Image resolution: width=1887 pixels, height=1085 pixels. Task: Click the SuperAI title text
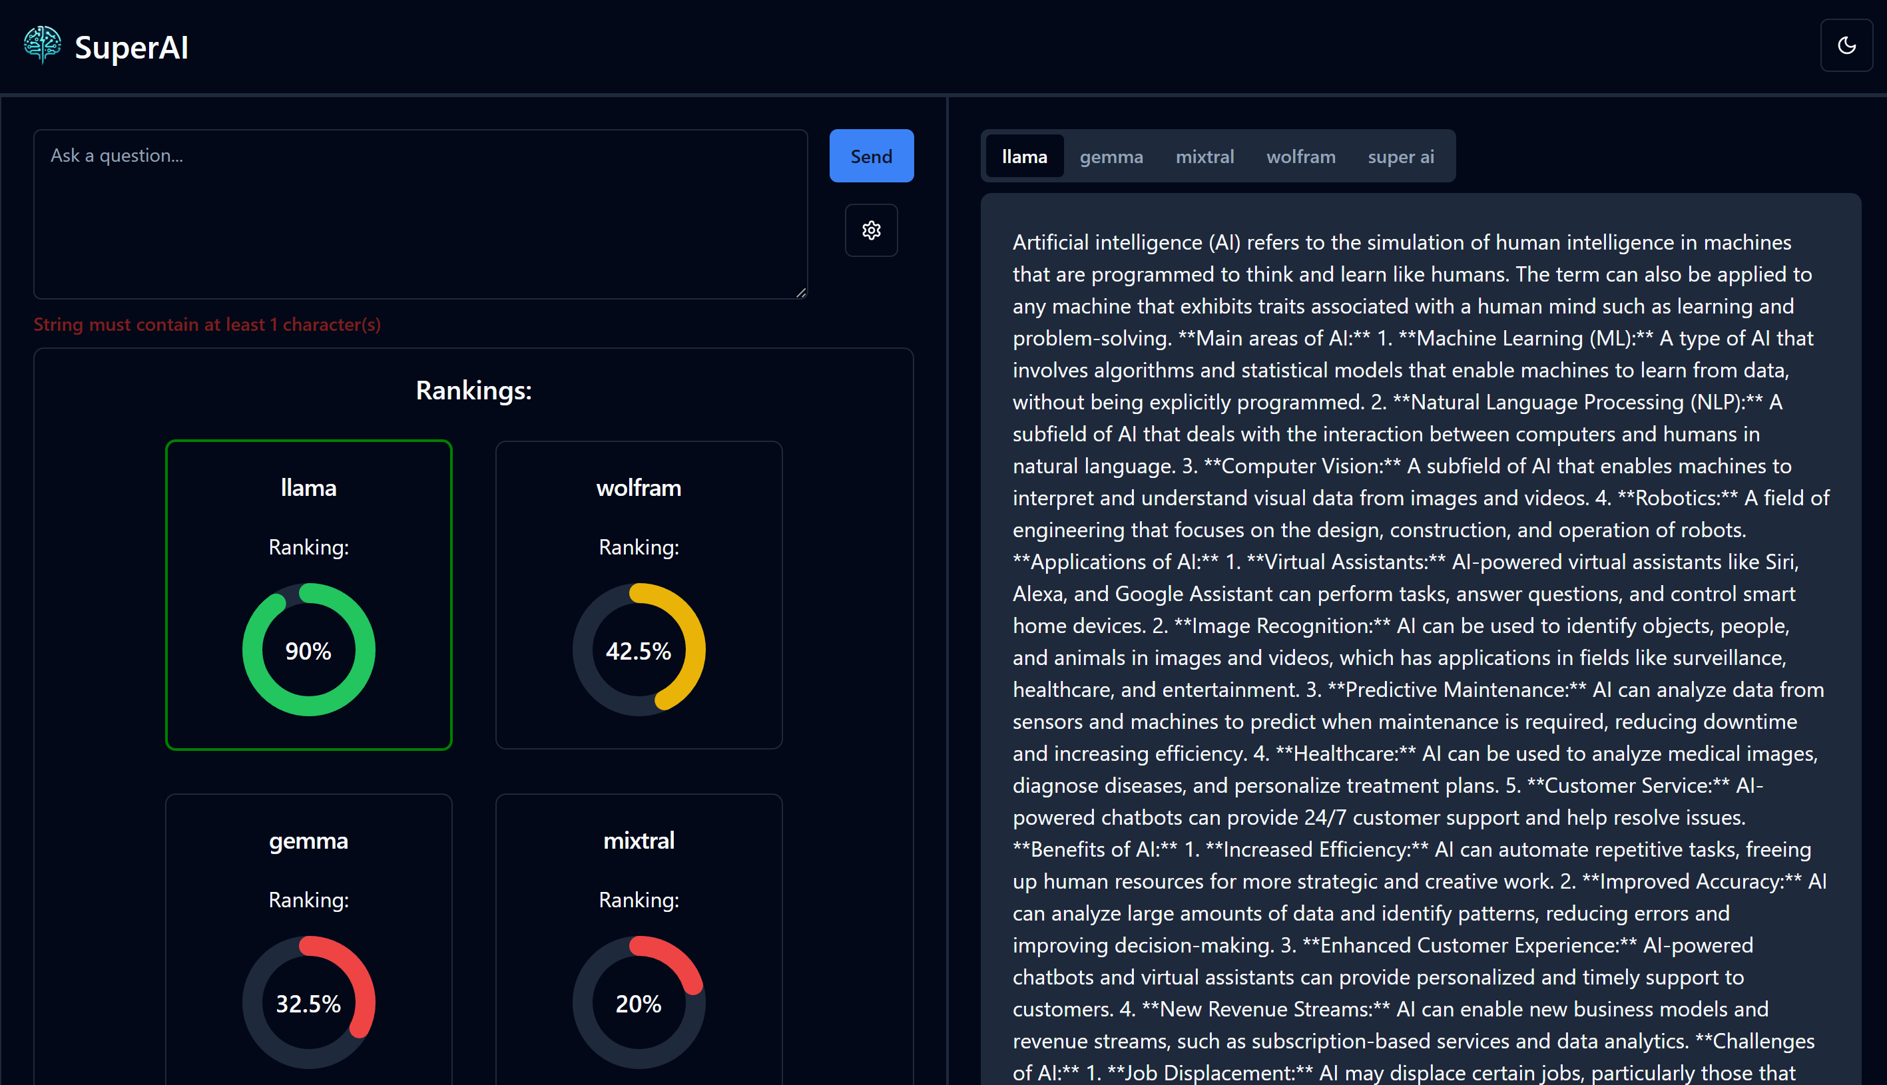click(x=131, y=48)
